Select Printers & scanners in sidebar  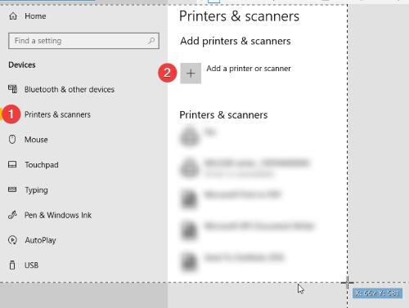pos(57,114)
